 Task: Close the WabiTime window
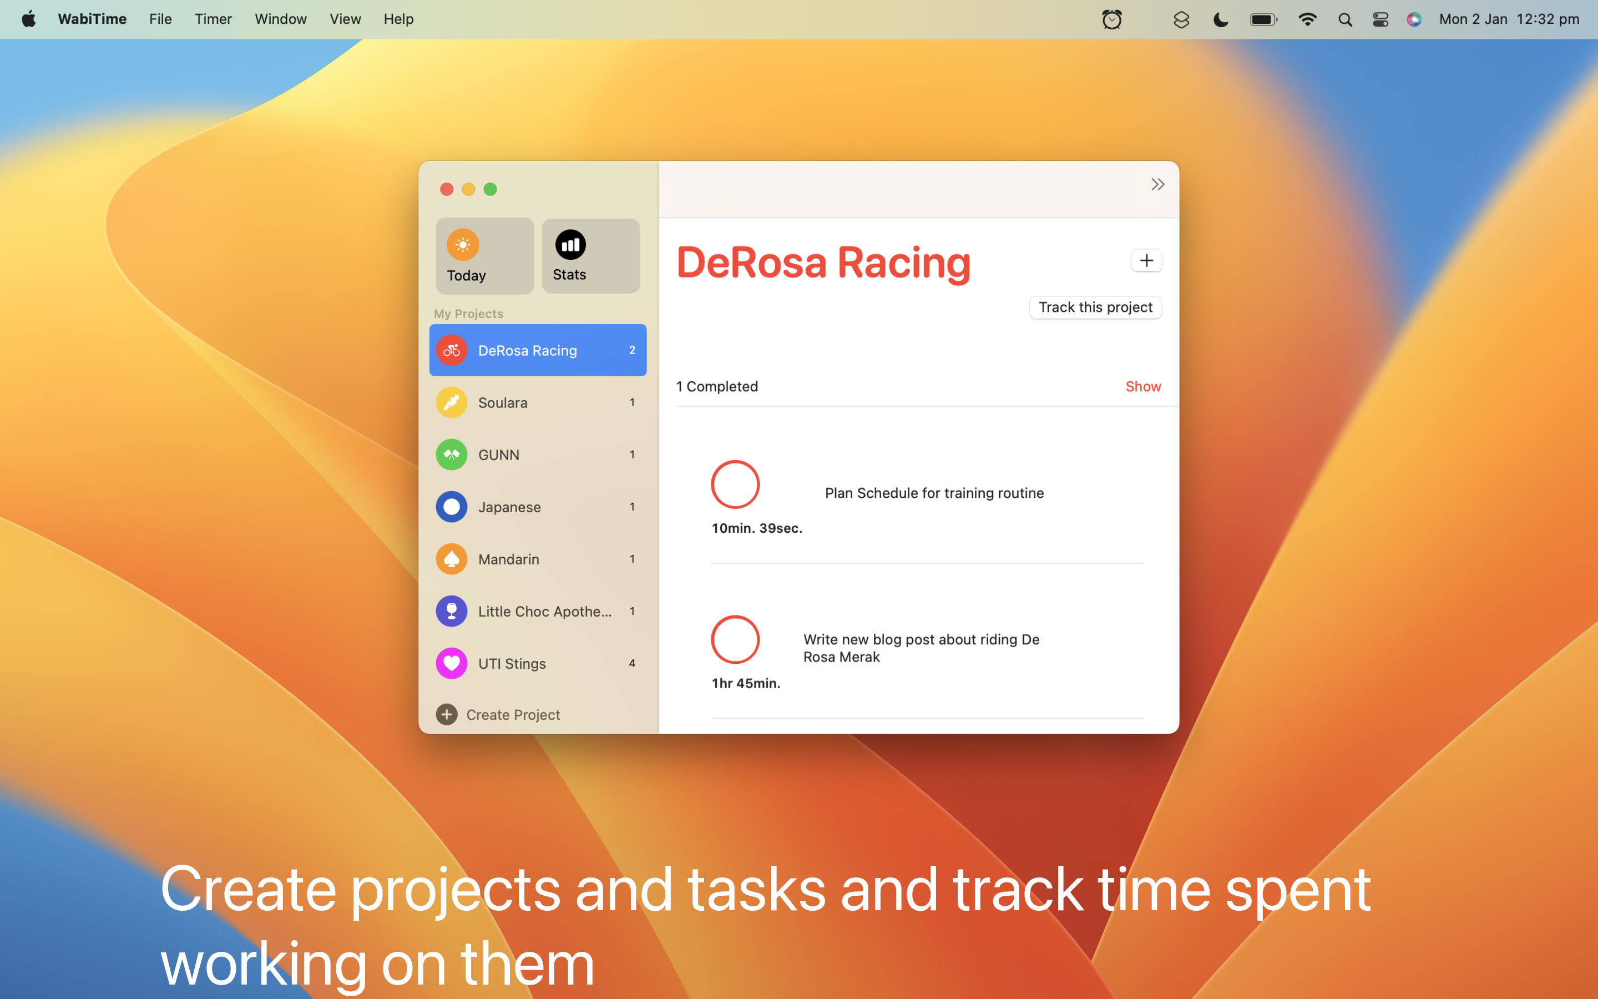(x=446, y=190)
